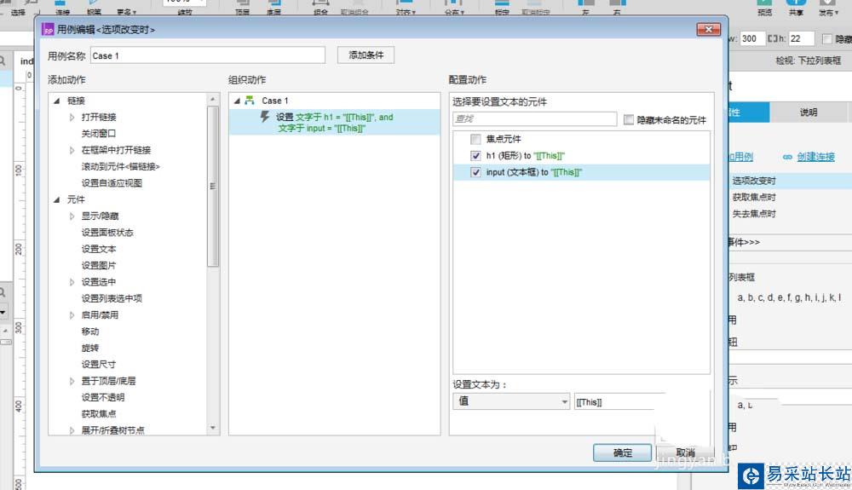Close the 用例编辑 dialog
Viewport: 852px width, 490px height.
coord(709,29)
